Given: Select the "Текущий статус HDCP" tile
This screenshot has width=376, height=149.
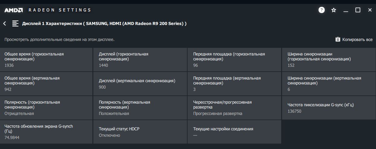Looking at the screenshot, I should [140, 132].
